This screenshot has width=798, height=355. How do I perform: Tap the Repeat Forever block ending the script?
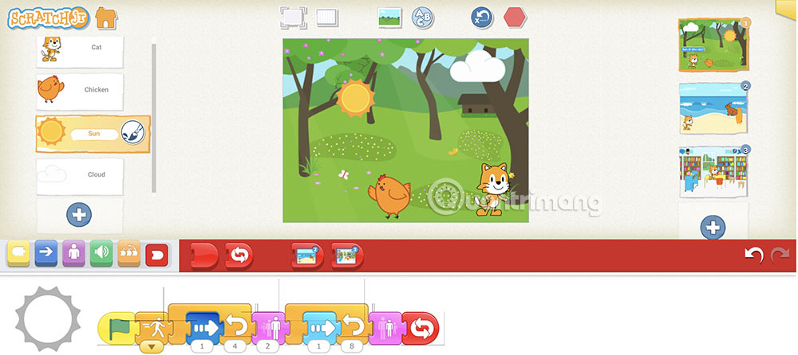click(x=421, y=327)
